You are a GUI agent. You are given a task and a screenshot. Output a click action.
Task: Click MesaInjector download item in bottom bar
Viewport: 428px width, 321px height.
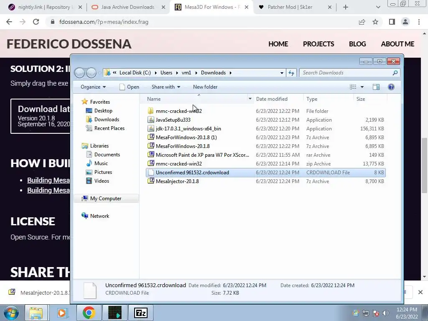(38, 293)
